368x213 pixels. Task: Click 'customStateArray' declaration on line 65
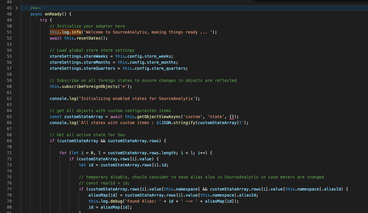[x=84, y=117]
